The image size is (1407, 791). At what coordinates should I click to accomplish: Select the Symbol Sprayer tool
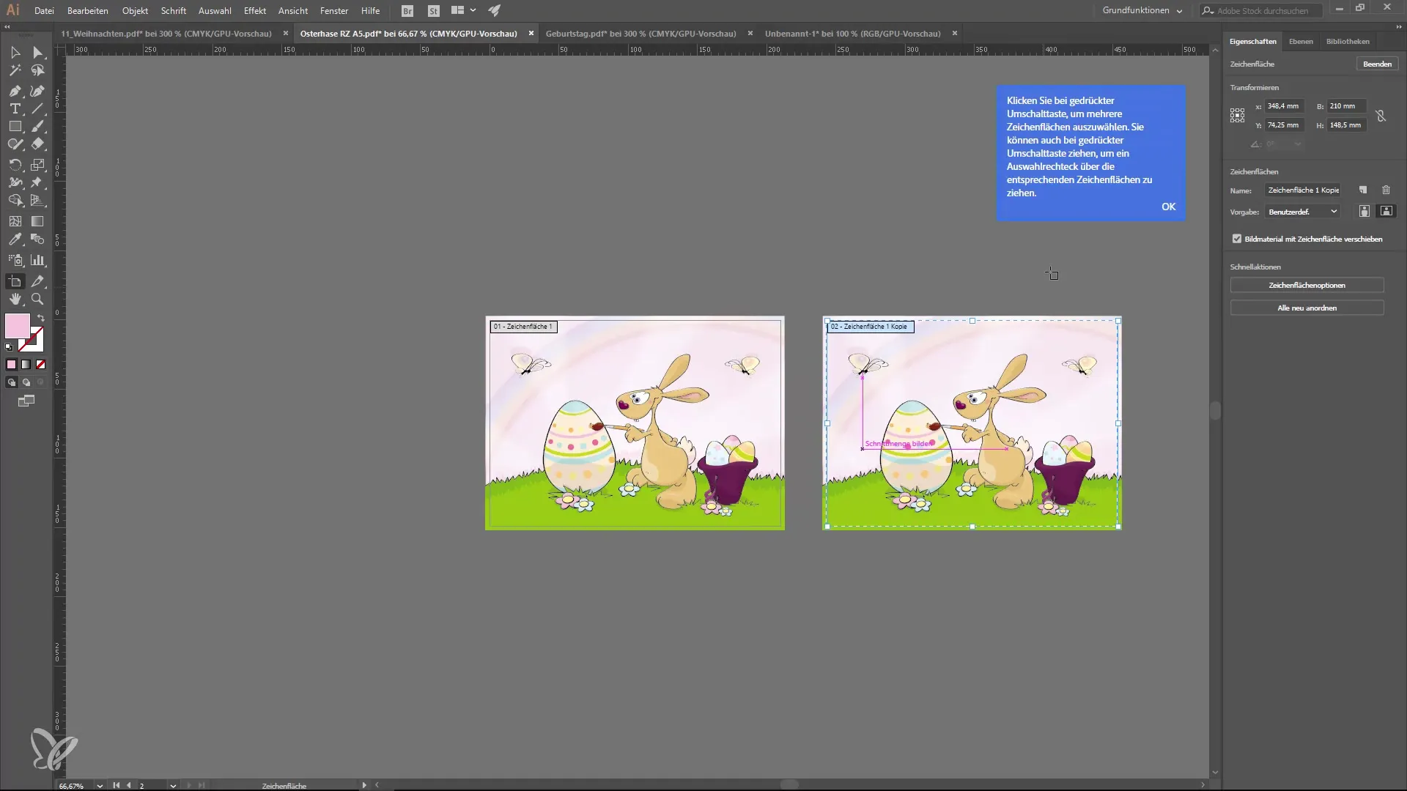click(x=15, y=260)
